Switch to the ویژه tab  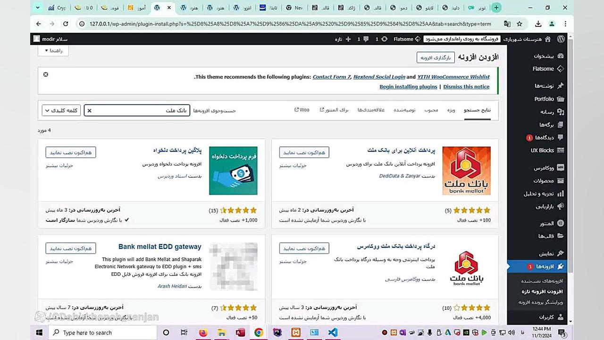click(451, 110)
